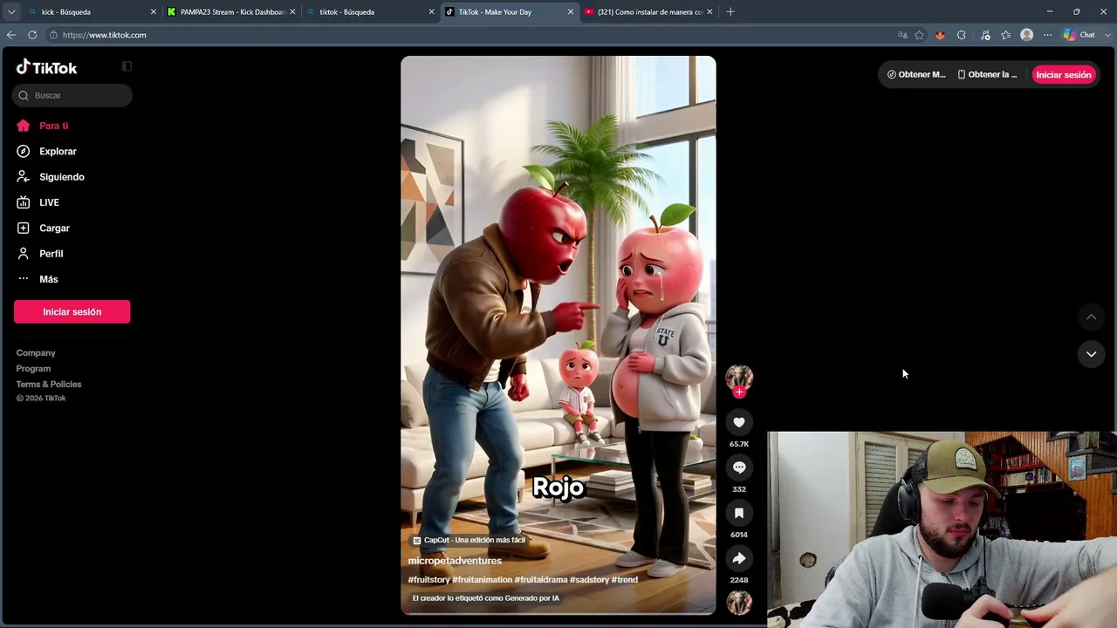Image resolution: width=1117 pixels, height=628 pixels.
Task: Go to the previous video with up arrow
Action: 1091,317
